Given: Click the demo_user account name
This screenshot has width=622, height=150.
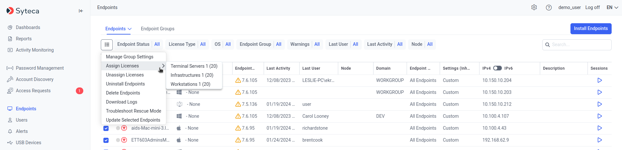Looking at the screenshot, I should (x=569, y=7).
